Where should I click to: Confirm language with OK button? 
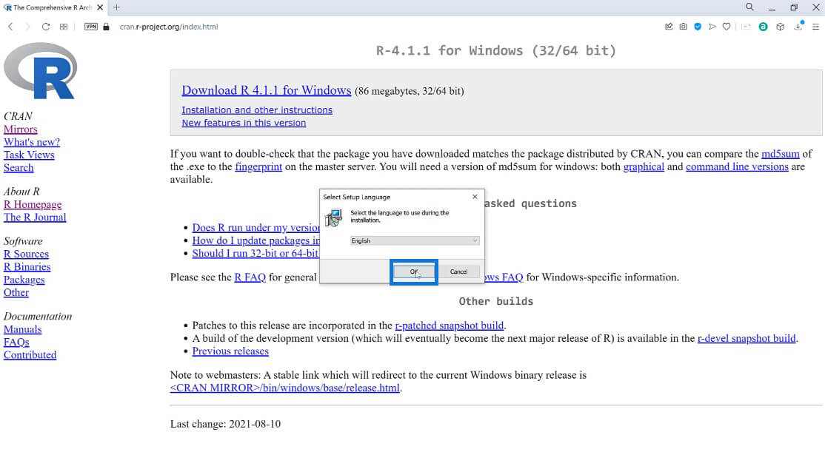point(414,272)
